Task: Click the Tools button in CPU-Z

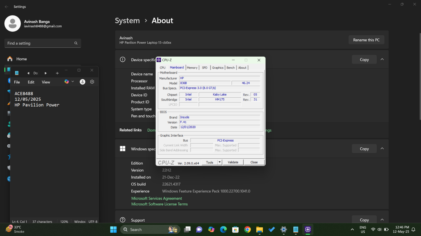Action: [209, 162]
